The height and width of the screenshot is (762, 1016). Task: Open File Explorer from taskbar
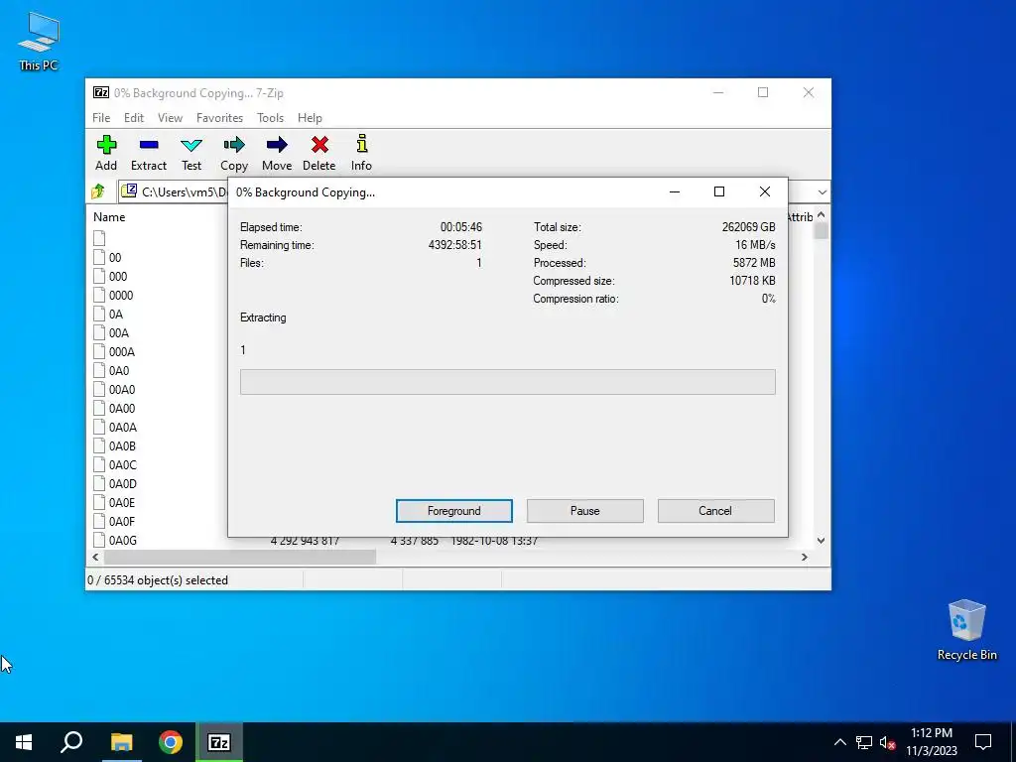click(121, 742)
